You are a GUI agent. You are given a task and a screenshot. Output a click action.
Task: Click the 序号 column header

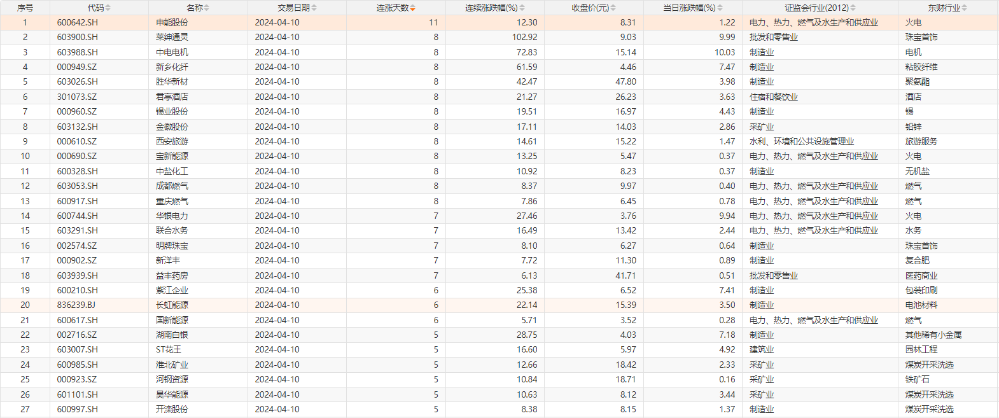(x=25, y=8)
